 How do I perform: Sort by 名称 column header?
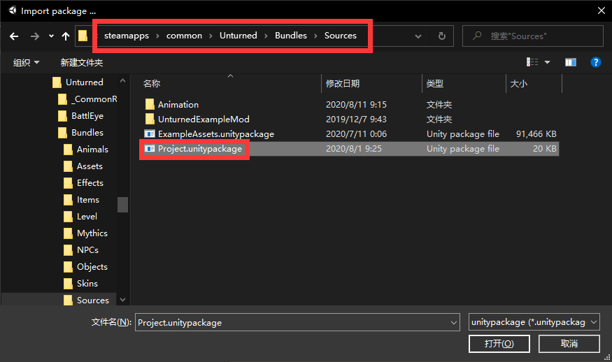coord(152,83)
